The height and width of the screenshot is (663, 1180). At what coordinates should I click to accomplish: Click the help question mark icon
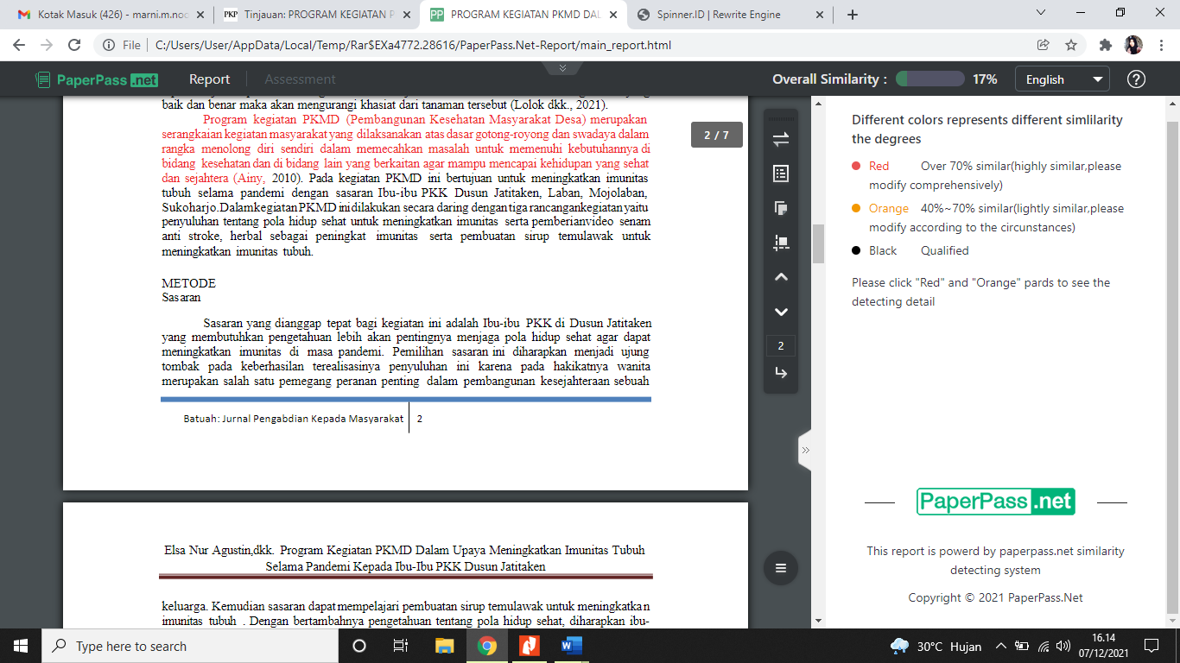(1136, 79)
